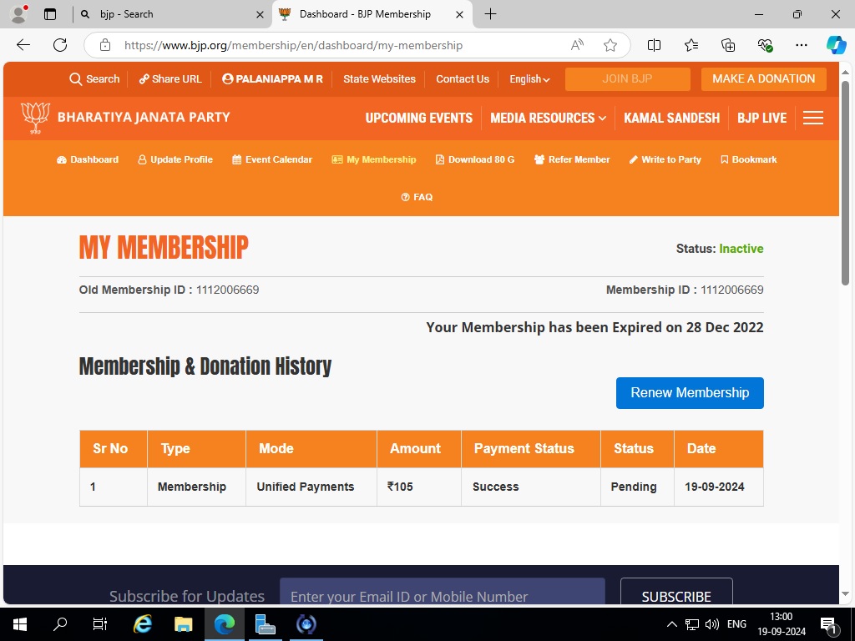This screenshot has width=855, height=641.
Task: Open Edge profile icon
Action: [x=18, y=14]
